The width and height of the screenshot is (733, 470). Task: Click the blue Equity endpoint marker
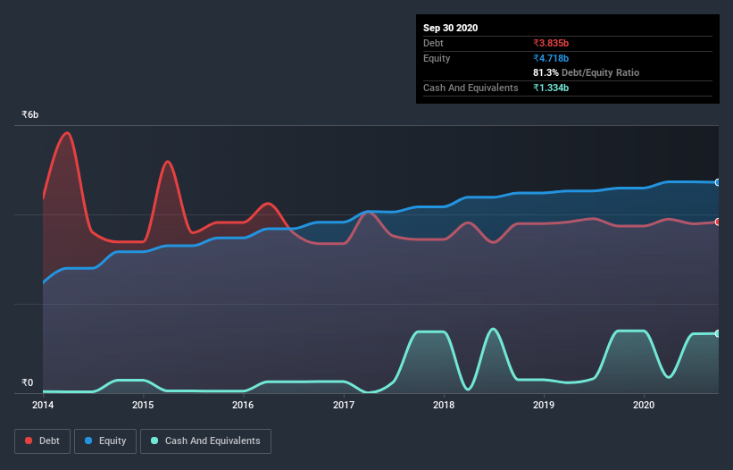(718, 182)
